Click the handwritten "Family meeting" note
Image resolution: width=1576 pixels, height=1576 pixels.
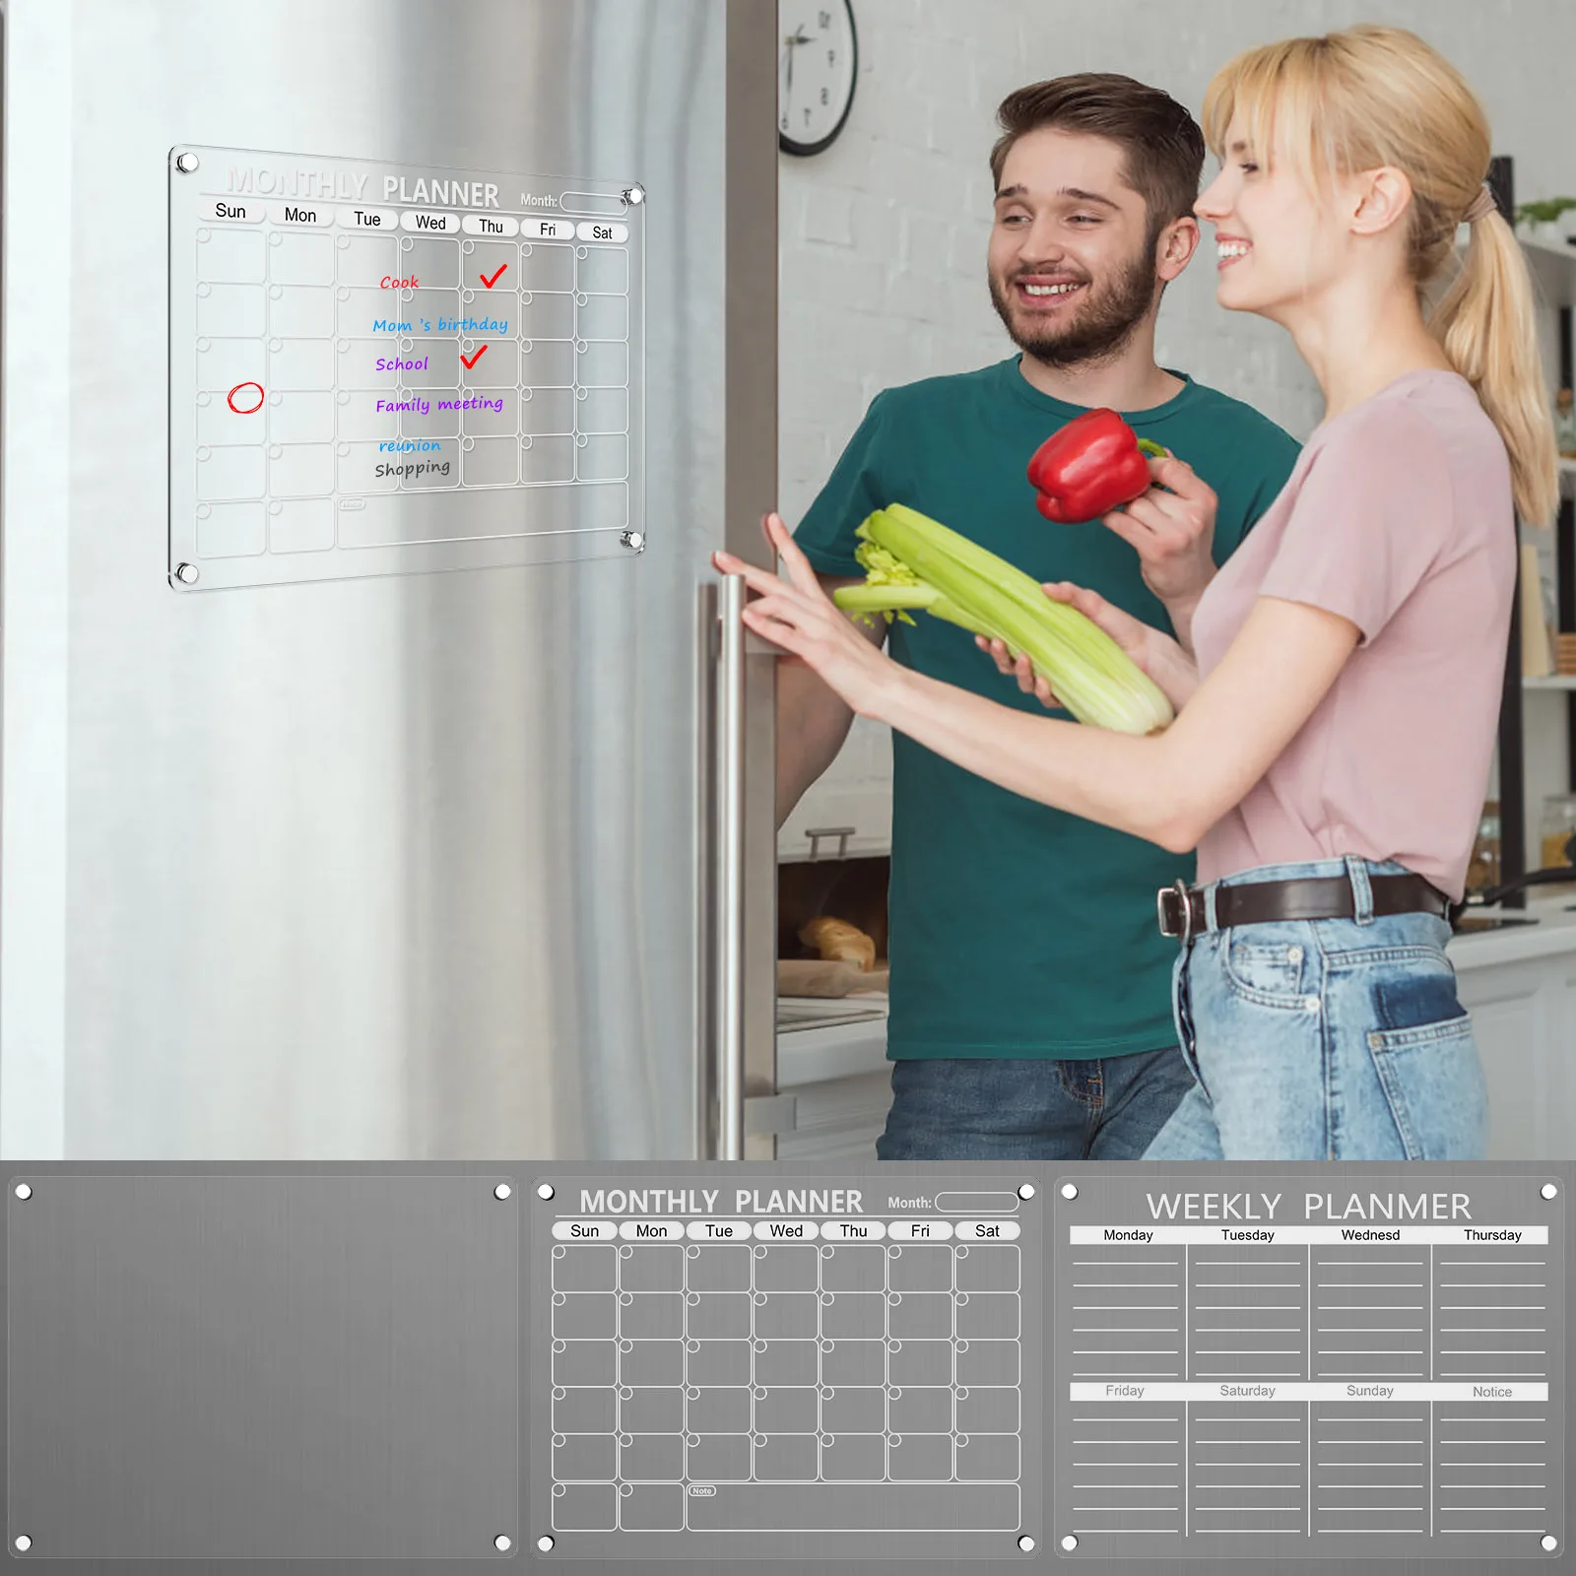point(439,404)
